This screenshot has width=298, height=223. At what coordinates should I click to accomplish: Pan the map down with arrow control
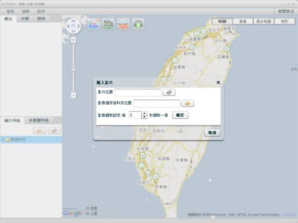[73, 31]
